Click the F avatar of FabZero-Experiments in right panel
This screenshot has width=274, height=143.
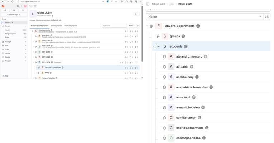159,26
